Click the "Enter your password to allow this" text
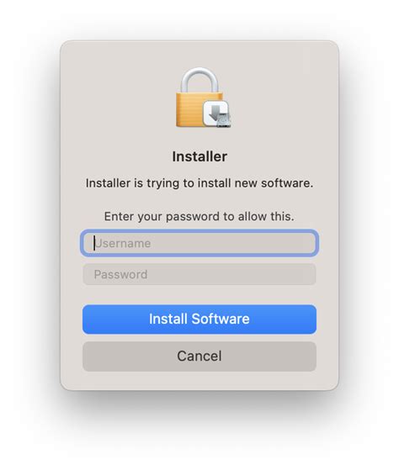The width and height of the screenshot is (399, 470). 199,216
